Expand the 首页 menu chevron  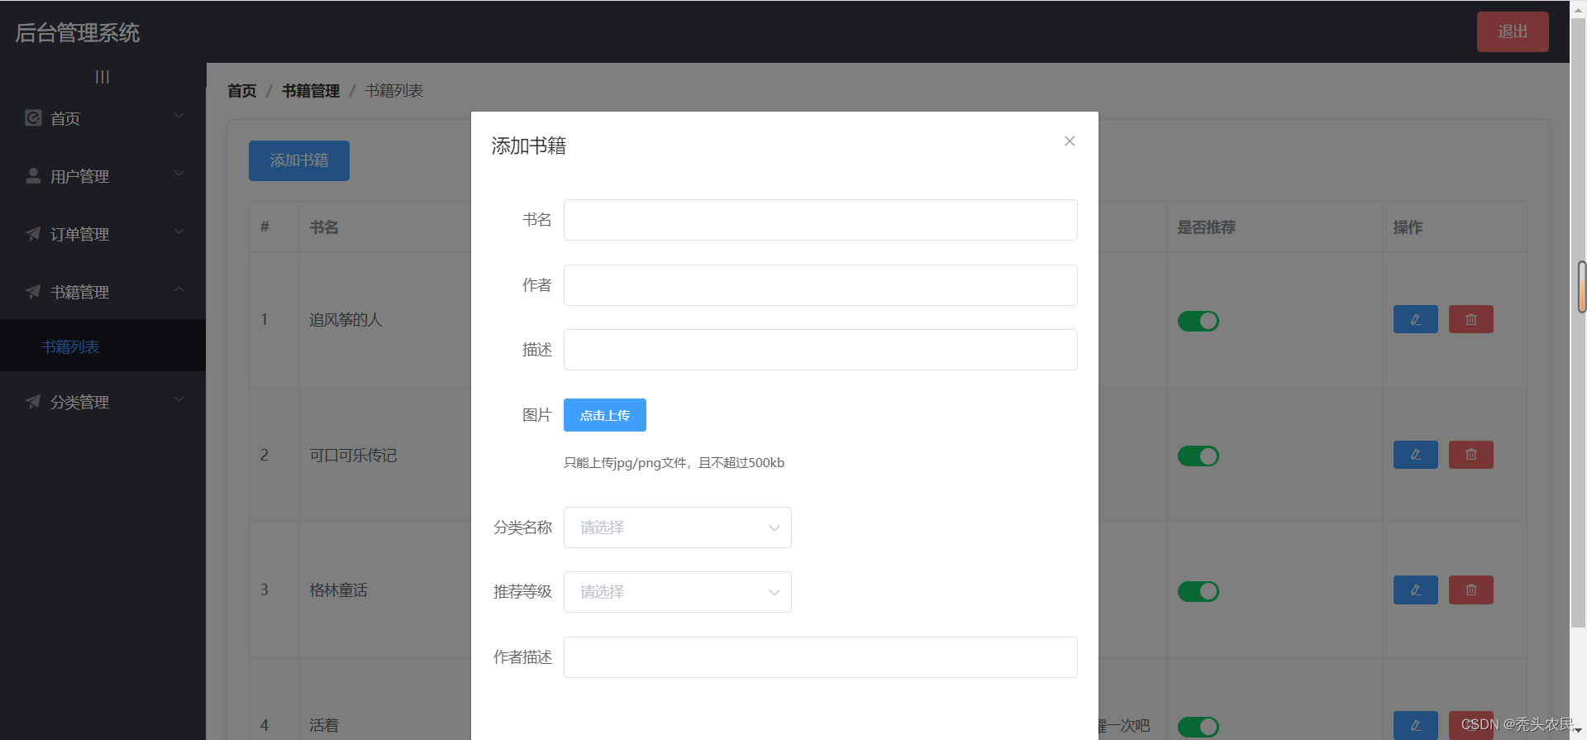[179, 116]
